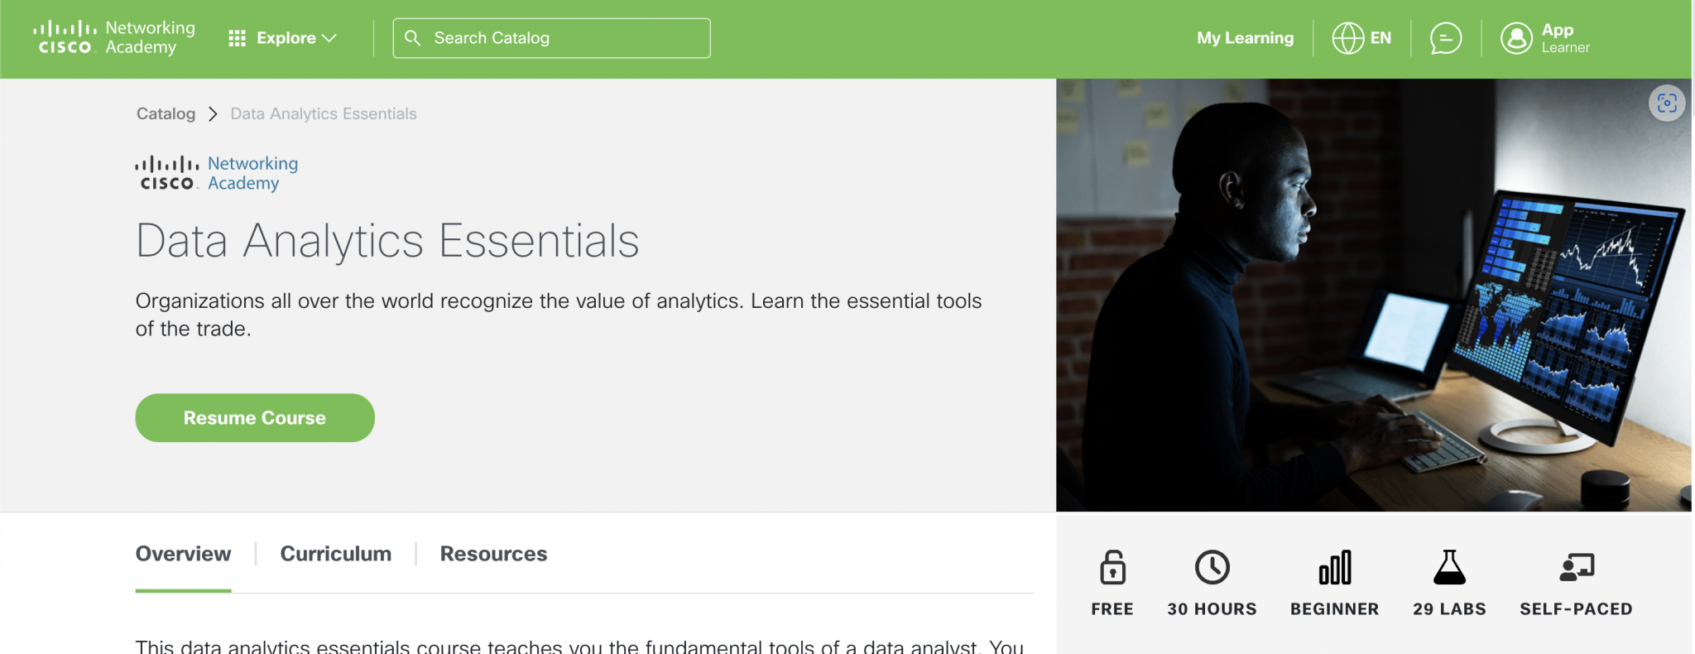Click the 30 Hours clock icon
Screen dimensions: 1695x654
point(1212,568)
